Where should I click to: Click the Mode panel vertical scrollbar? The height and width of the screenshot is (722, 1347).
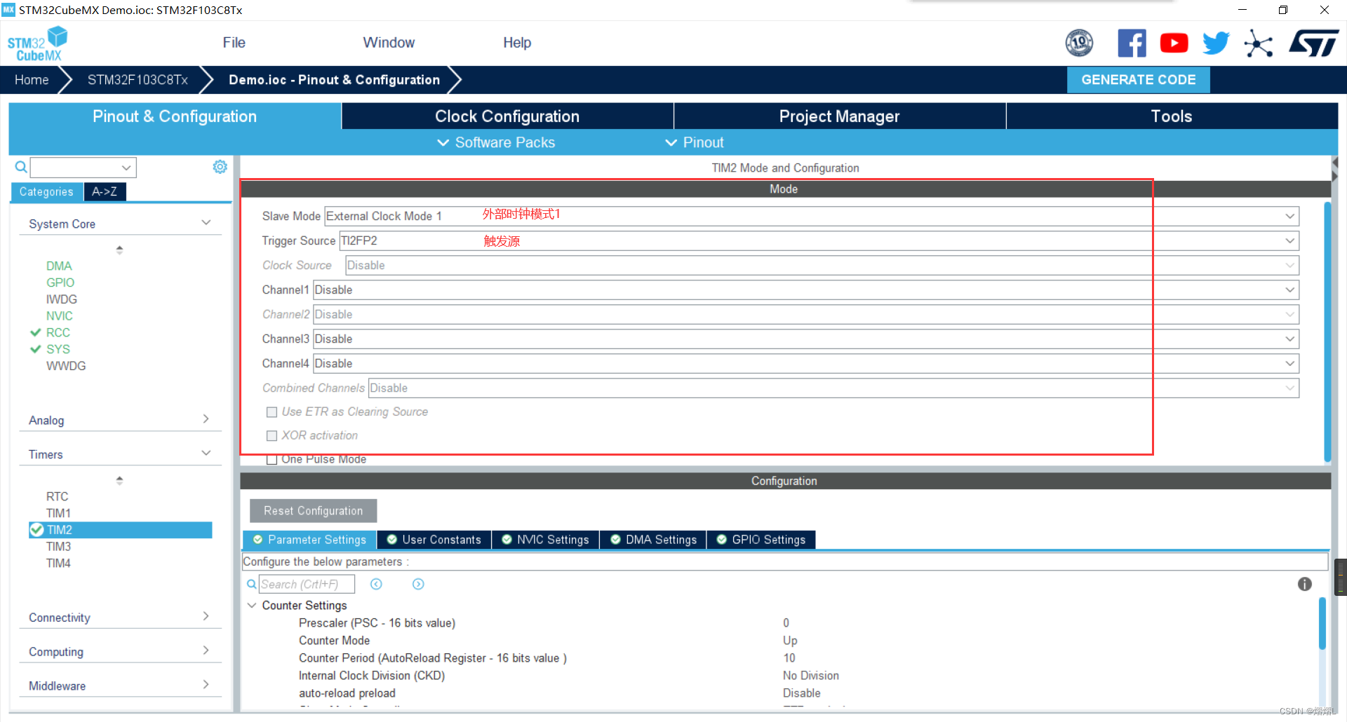(1327, 332)
